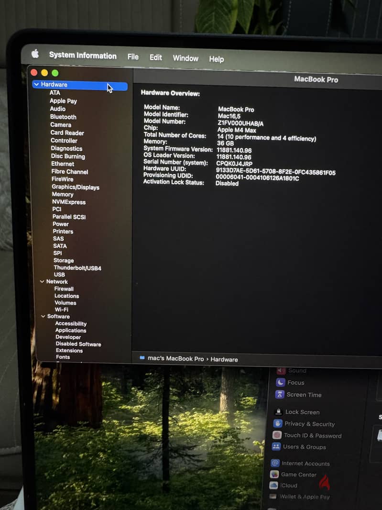This screenshot has width=382, height=510.
Task: Click the Mac16,5 model identifier value
Action: [x=229, y=116]
